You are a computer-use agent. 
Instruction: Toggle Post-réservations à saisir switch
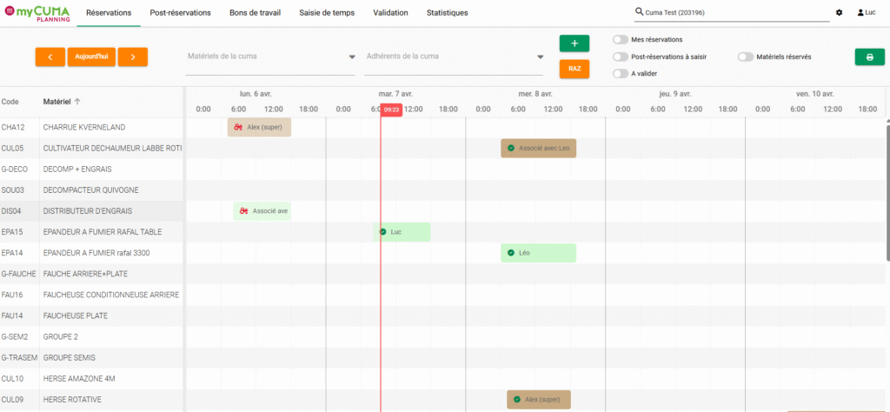[x=621, y=56]
